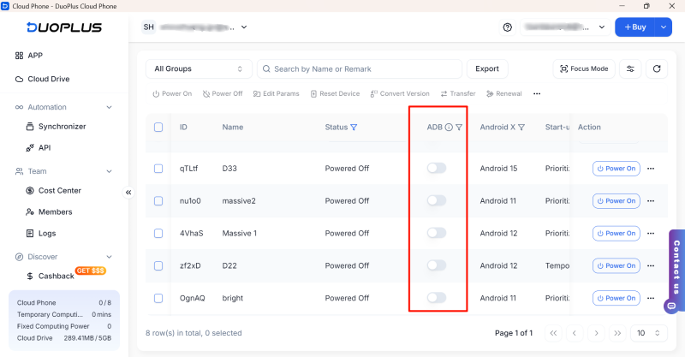
Task: Click the ADB info circle icon
Action: [x=449, y=128]
